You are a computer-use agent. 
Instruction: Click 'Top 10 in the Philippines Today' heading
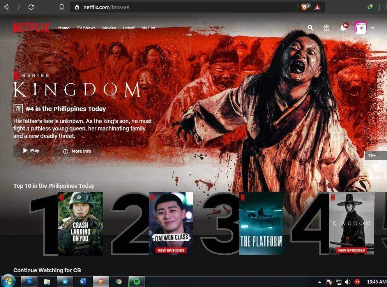[54, 186]
